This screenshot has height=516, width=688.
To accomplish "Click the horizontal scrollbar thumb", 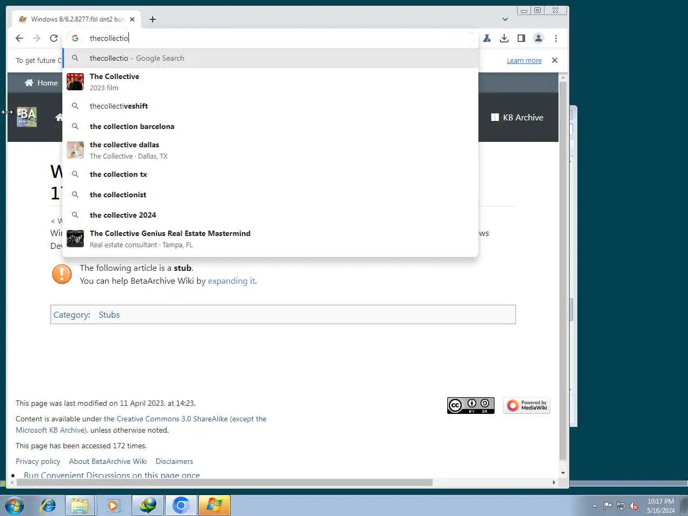I will point(225,482).
